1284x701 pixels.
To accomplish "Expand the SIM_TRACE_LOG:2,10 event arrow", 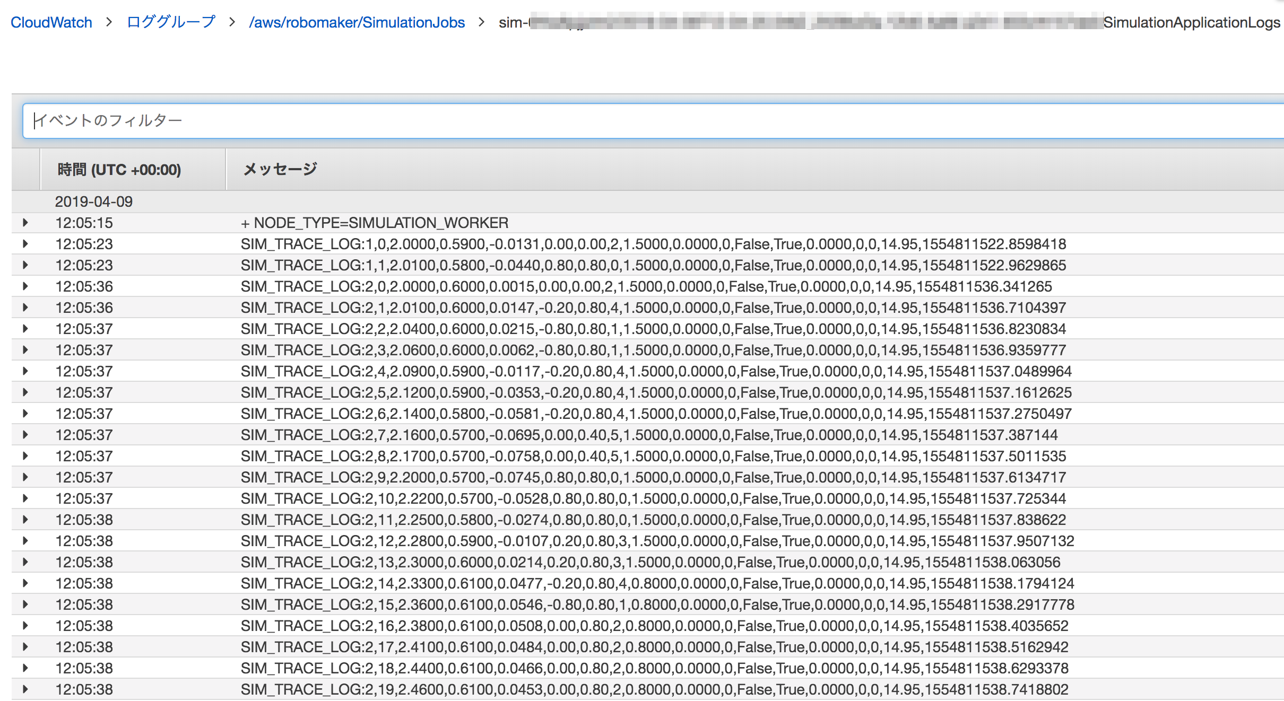I will [25, 498].
